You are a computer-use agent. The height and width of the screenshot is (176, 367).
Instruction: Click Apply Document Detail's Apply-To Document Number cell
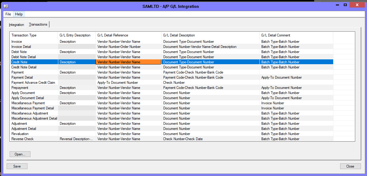tap(296, 98)
